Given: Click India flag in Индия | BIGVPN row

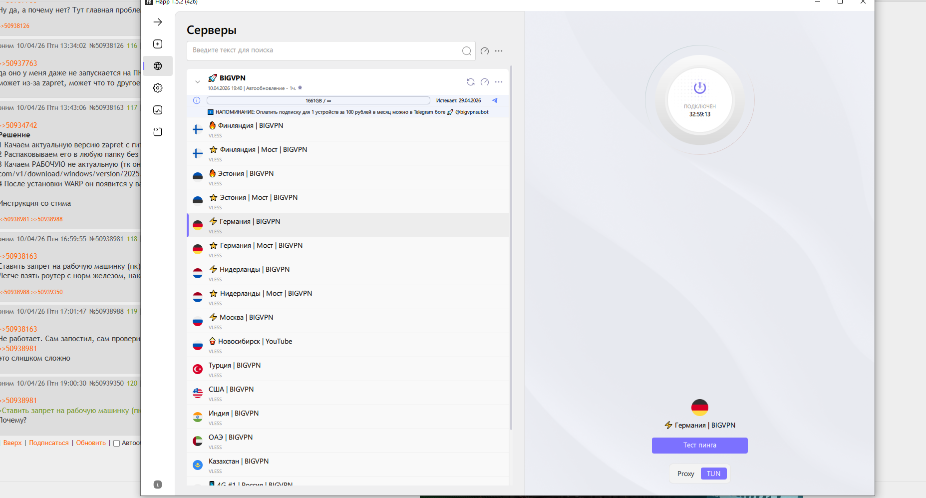Looking at the screenshot, I should coord(198,417).
